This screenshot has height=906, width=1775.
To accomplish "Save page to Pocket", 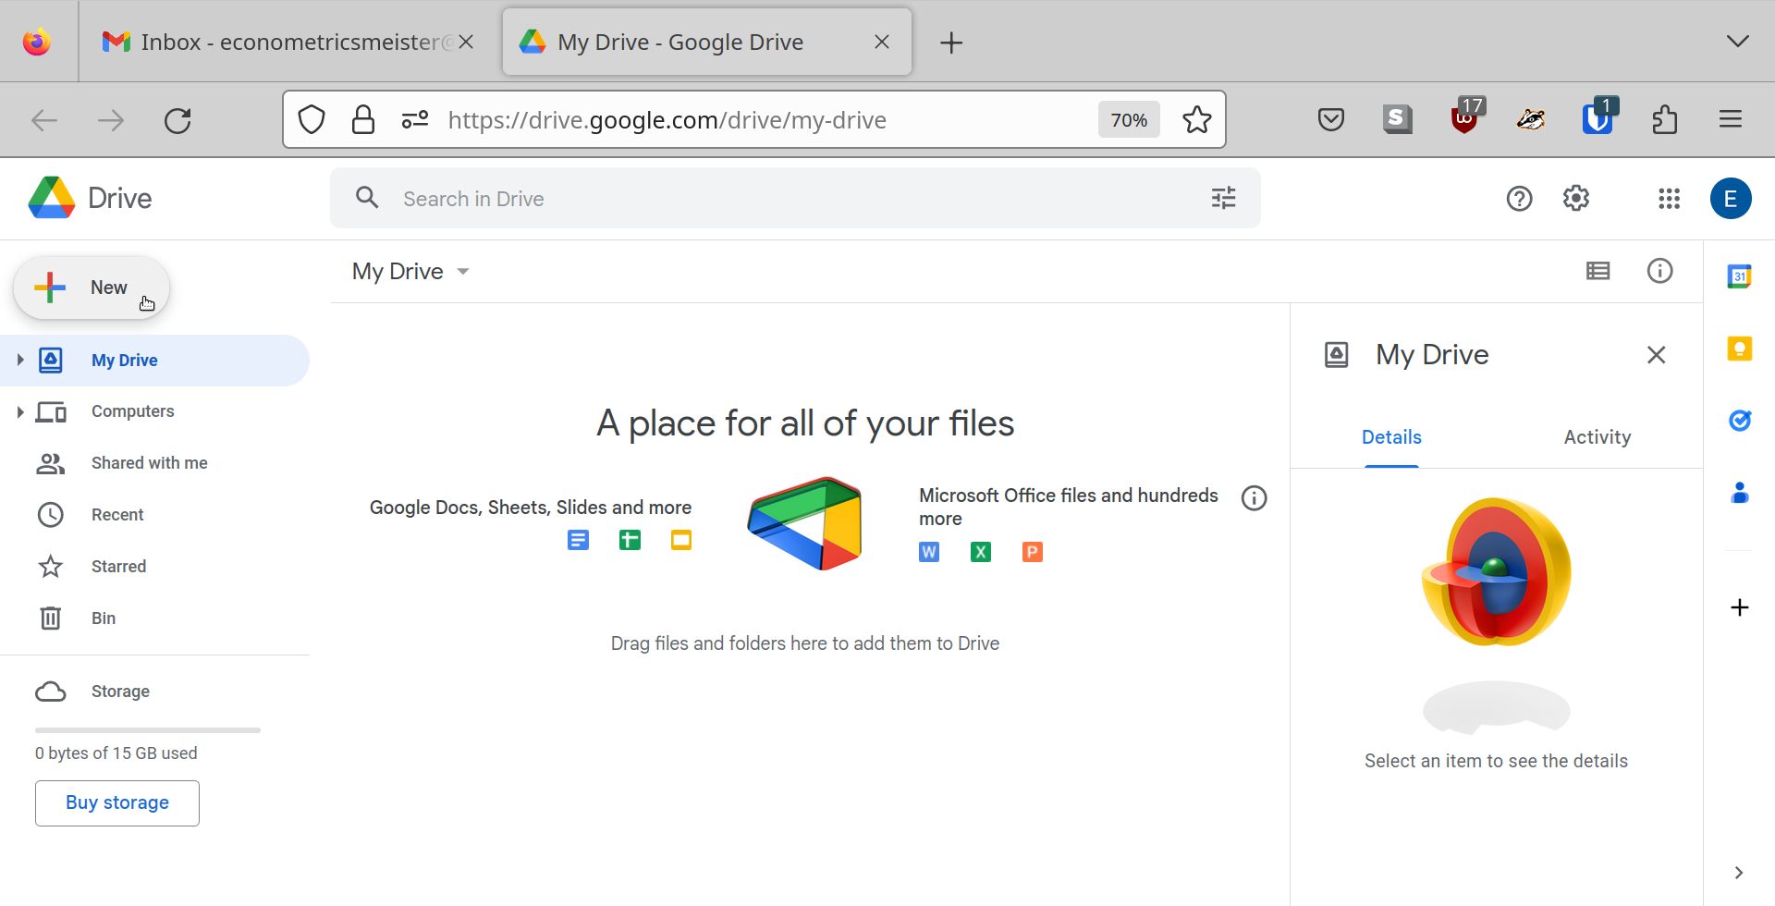I will tap(1331, 119).
